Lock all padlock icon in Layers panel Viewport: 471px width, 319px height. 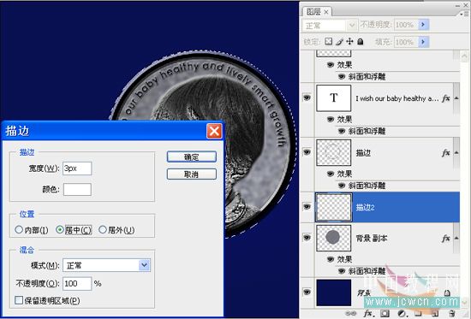point(361,41)
